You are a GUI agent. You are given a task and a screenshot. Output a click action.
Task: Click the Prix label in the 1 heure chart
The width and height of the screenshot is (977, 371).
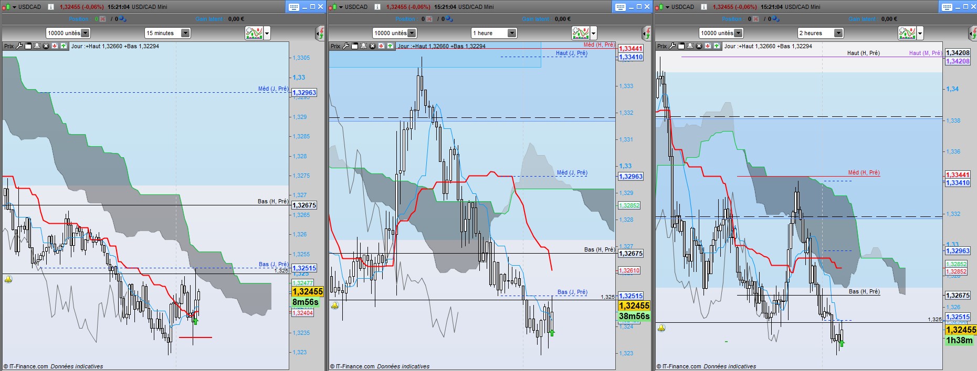coord(335,46)
